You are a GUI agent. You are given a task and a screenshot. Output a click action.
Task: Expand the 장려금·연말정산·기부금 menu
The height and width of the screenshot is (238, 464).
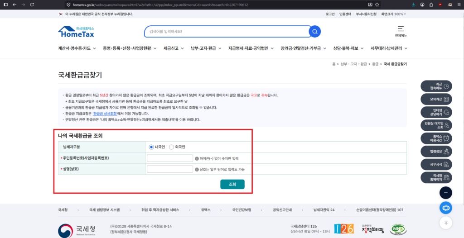pyautogui.click(x=303, y=48)
